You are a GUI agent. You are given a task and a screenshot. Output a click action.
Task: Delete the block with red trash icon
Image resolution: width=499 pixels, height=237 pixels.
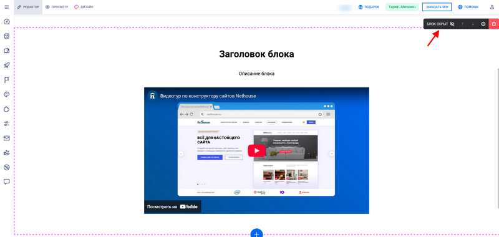tap(493, 24)
